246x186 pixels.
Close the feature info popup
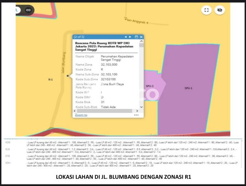141,37
